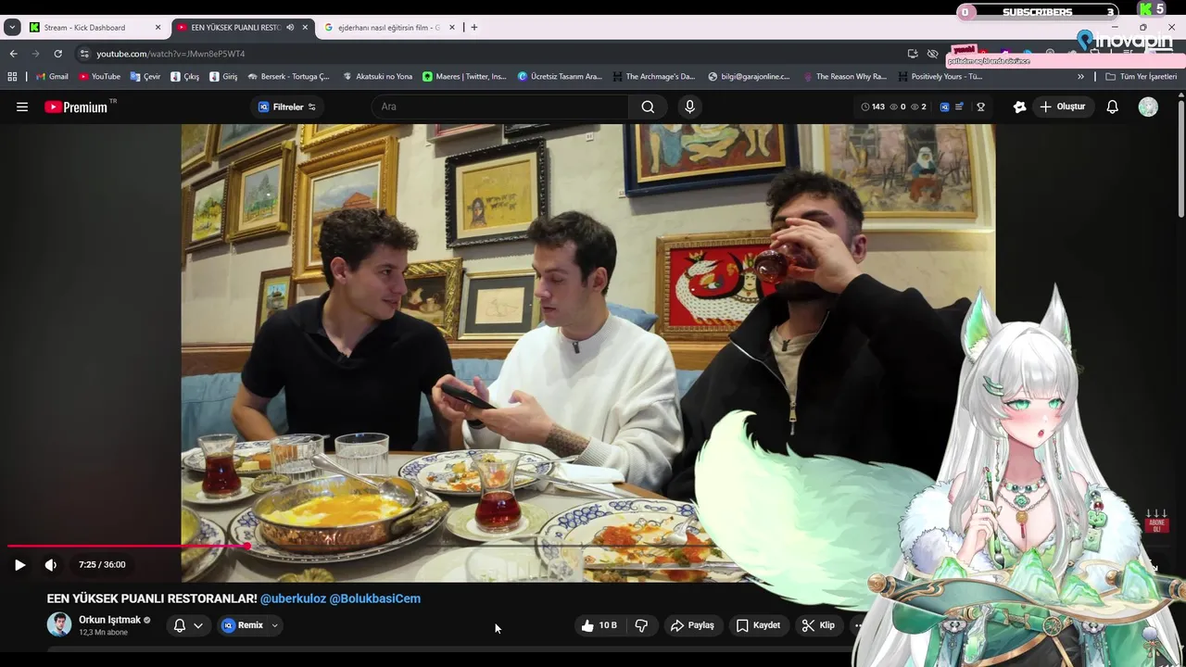1186x667 pixels.
Task: Dislike the video with thumbs down
Action: point(641,625)
